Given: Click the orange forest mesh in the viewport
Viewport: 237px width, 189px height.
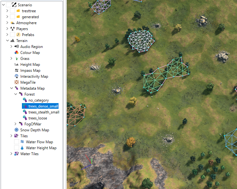Looking at the screenshot, I should coord(76,115).
